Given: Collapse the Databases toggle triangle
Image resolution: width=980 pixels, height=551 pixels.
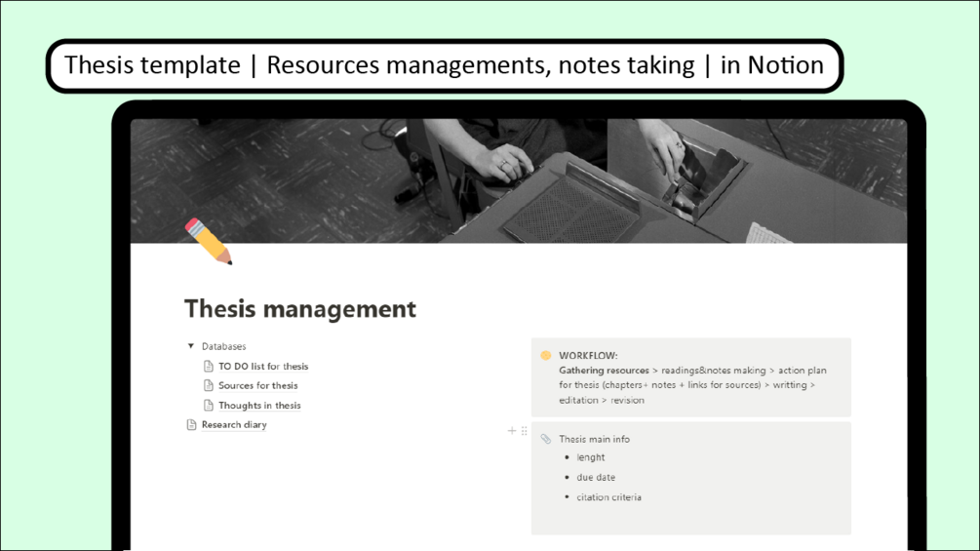Looking at the screenshot, I should click(191, 345).
